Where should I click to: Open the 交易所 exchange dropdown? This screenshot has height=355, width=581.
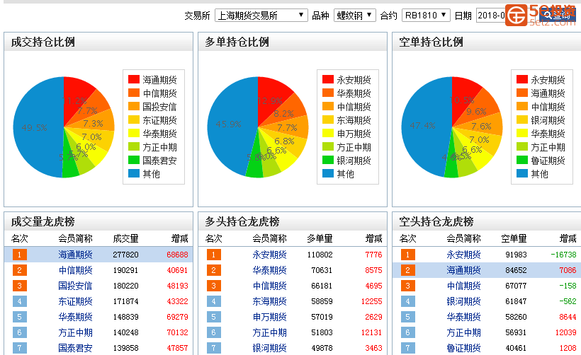coord(261,16)
